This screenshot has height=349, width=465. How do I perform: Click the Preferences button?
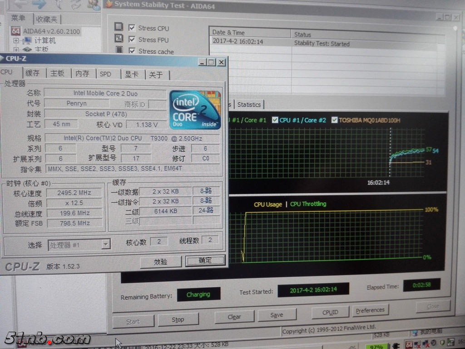click(370, 310)
